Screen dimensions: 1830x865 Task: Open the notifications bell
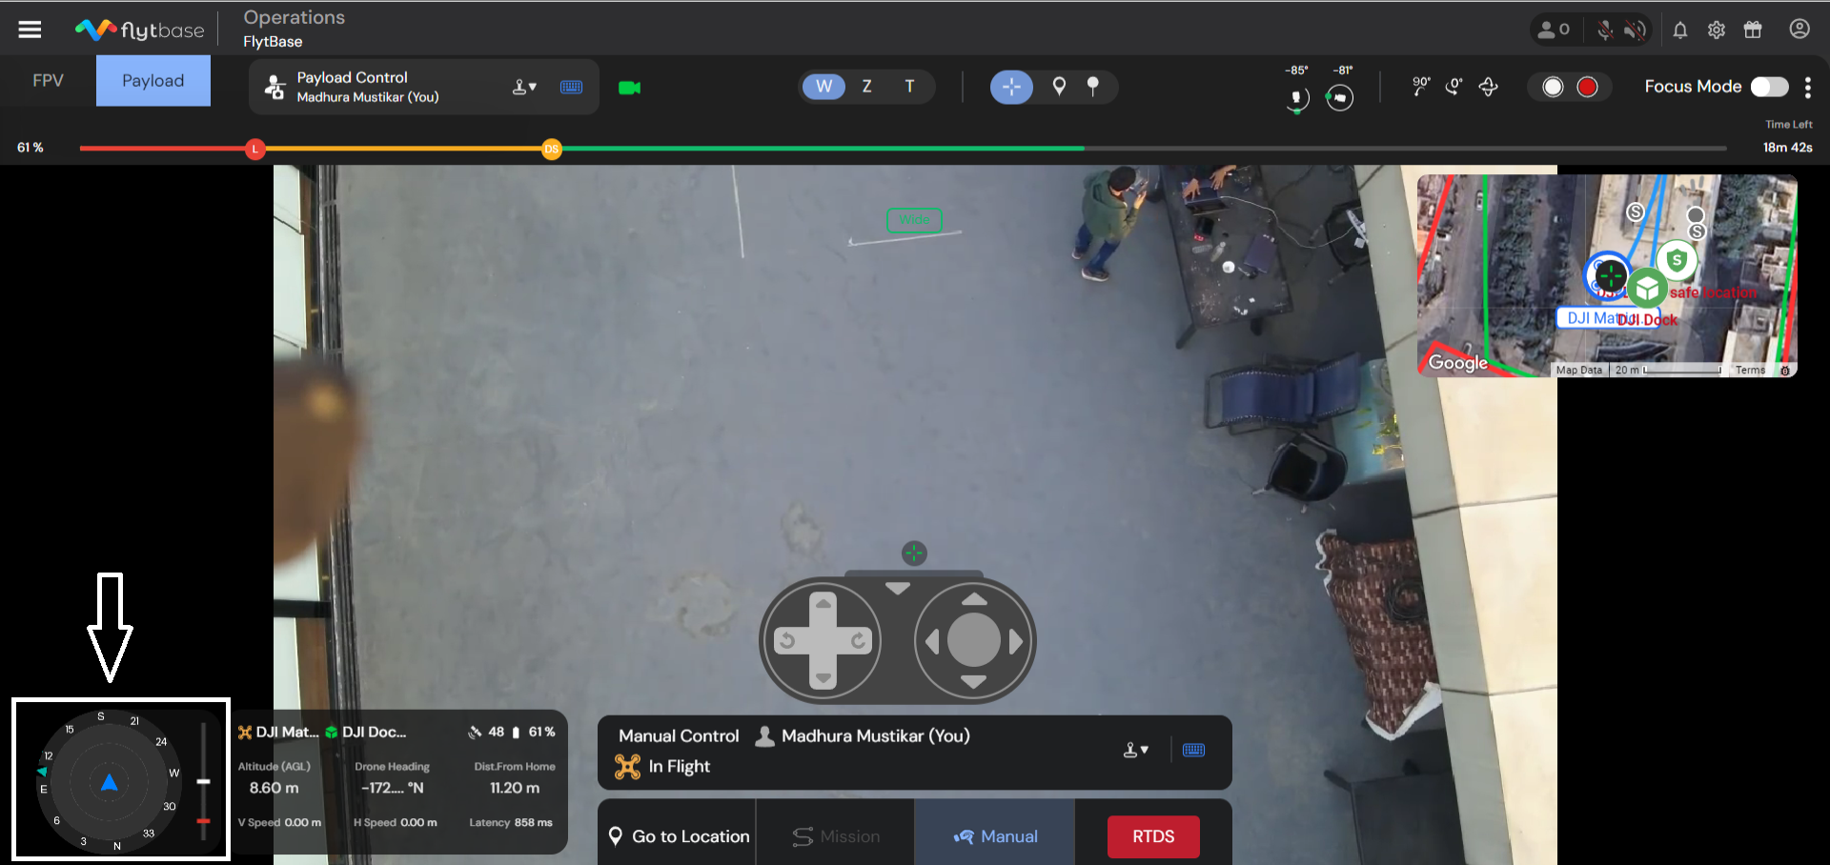tap(1679, 30)
